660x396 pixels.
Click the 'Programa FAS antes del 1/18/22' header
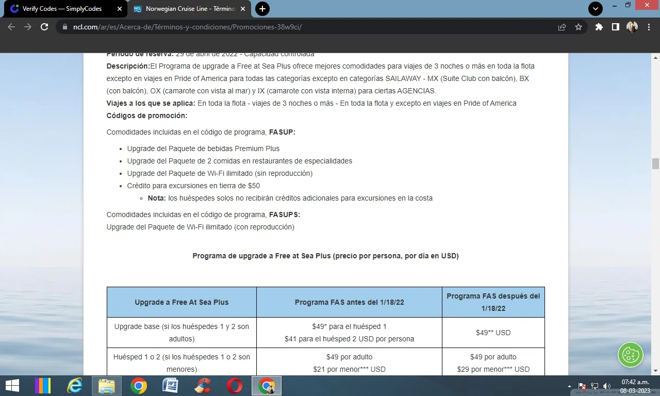(x=349, y=302)
